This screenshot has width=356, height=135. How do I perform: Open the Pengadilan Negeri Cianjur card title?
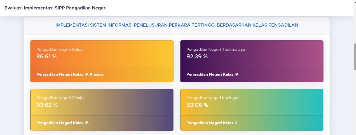click(60, 98)
